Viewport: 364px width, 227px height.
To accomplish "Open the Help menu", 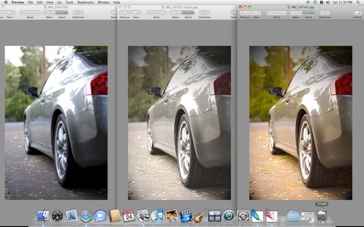I will click(x=116, y=2).
